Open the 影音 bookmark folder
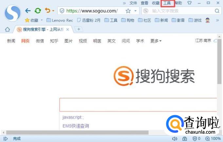The width and height of the screenshot is (223, 142). (178, 21)
